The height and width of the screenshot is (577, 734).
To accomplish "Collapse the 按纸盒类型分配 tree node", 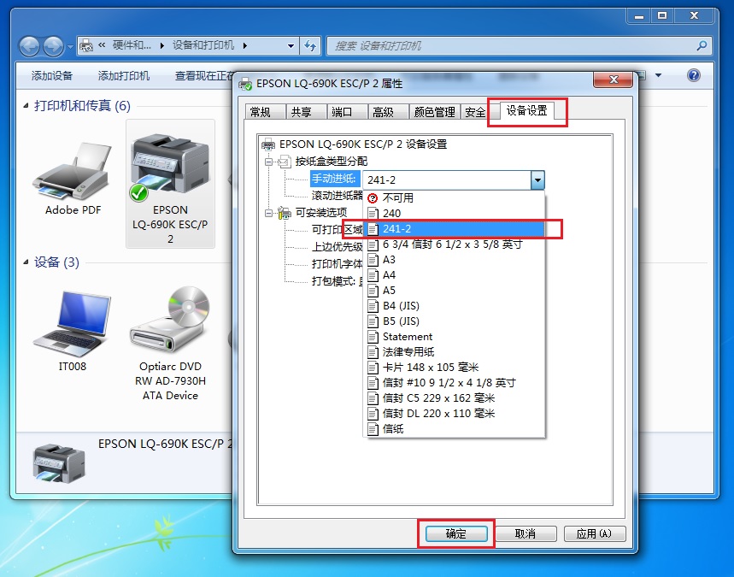I will click(x=268, y=162).
